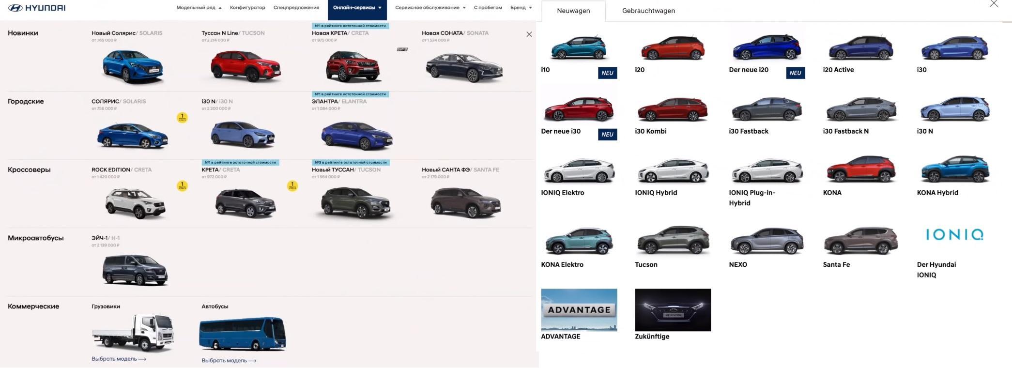Switch to the Gebrauchtwagen tab
Image resolution: width=1012 pixels, height=368 pixels.
[x=648, y=11]
